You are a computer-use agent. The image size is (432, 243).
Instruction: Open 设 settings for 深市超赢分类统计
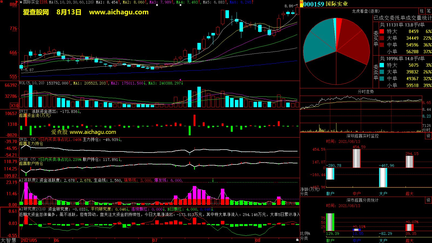[428, 200]
